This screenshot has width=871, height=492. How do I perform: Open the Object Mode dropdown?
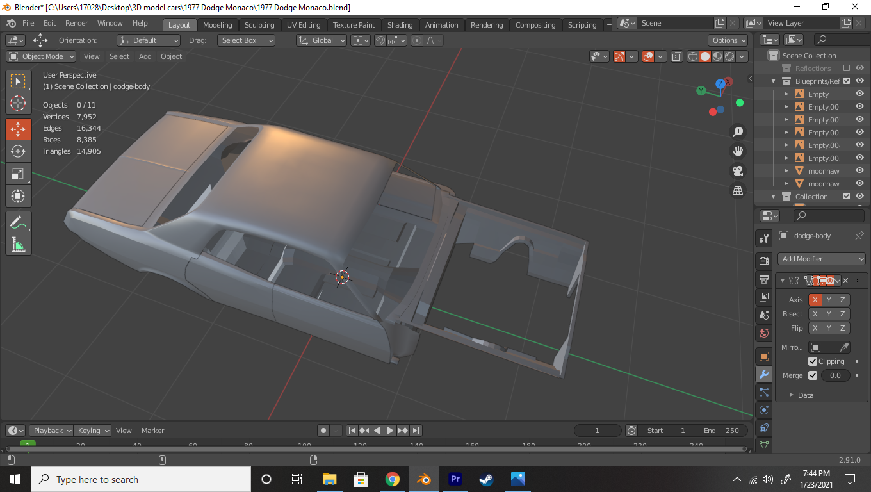click(x=42, y=56)
